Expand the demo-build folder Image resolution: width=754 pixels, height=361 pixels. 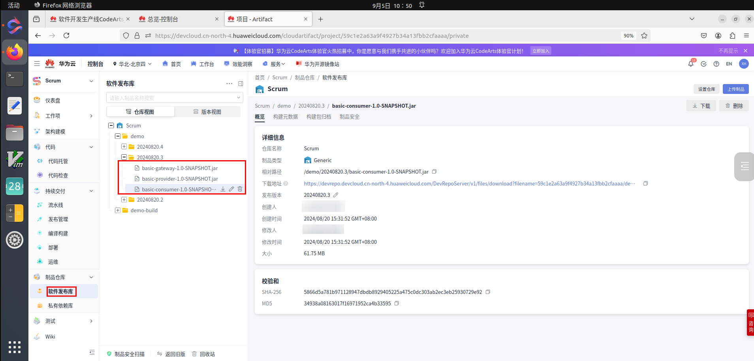(118, 210)
